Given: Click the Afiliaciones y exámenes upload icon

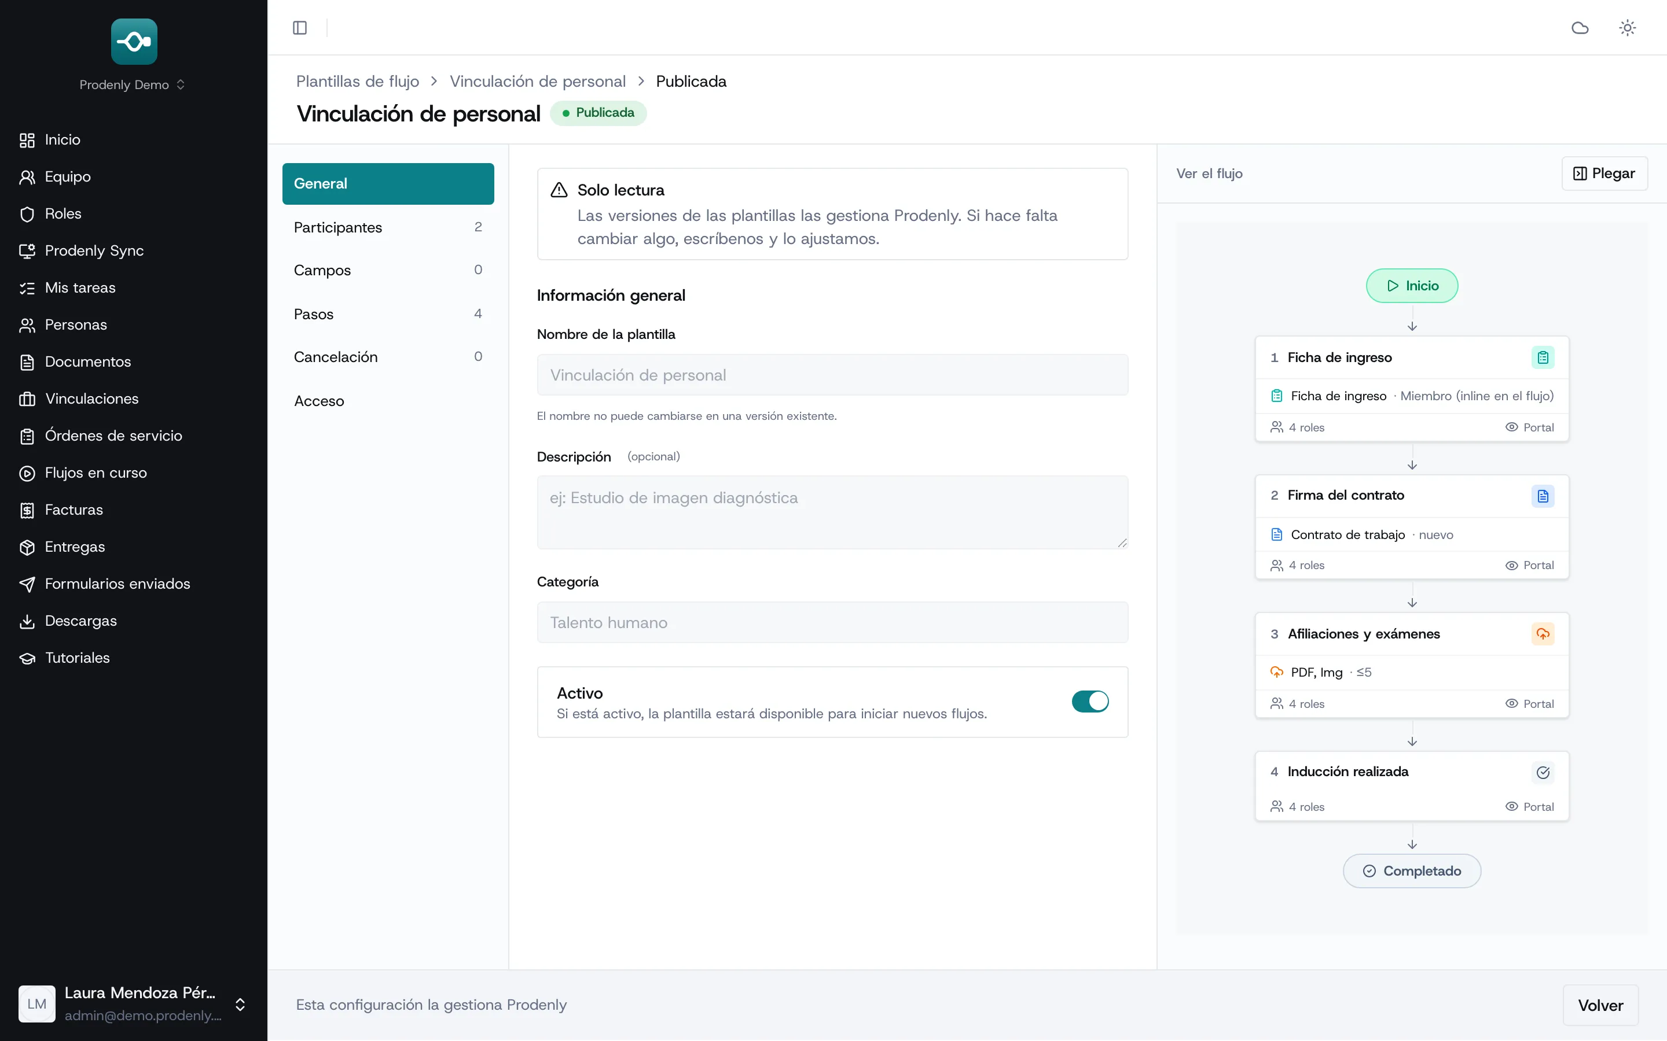Looking at the screenshot, I should coord(1543,634).
